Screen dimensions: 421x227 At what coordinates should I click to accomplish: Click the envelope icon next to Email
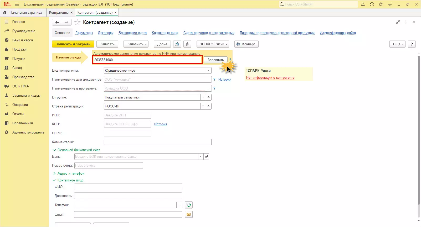pos(188,214)
